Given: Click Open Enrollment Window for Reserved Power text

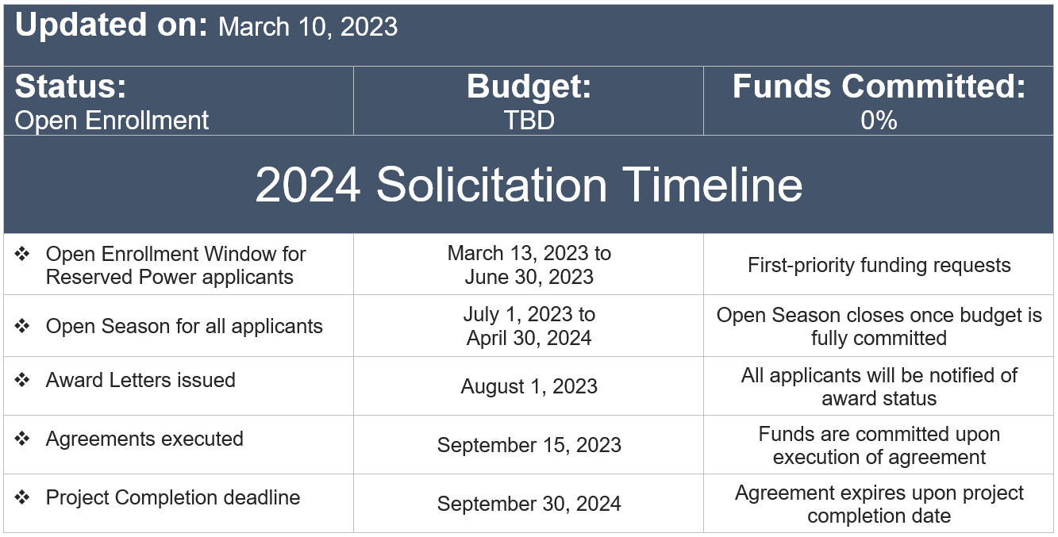Looking at the screenshot, I should (176, 266).
